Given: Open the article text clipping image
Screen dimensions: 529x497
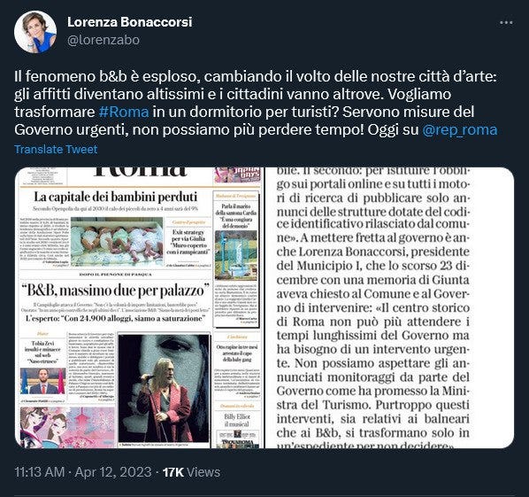Looking at the screenshot, I should point(389,307).
